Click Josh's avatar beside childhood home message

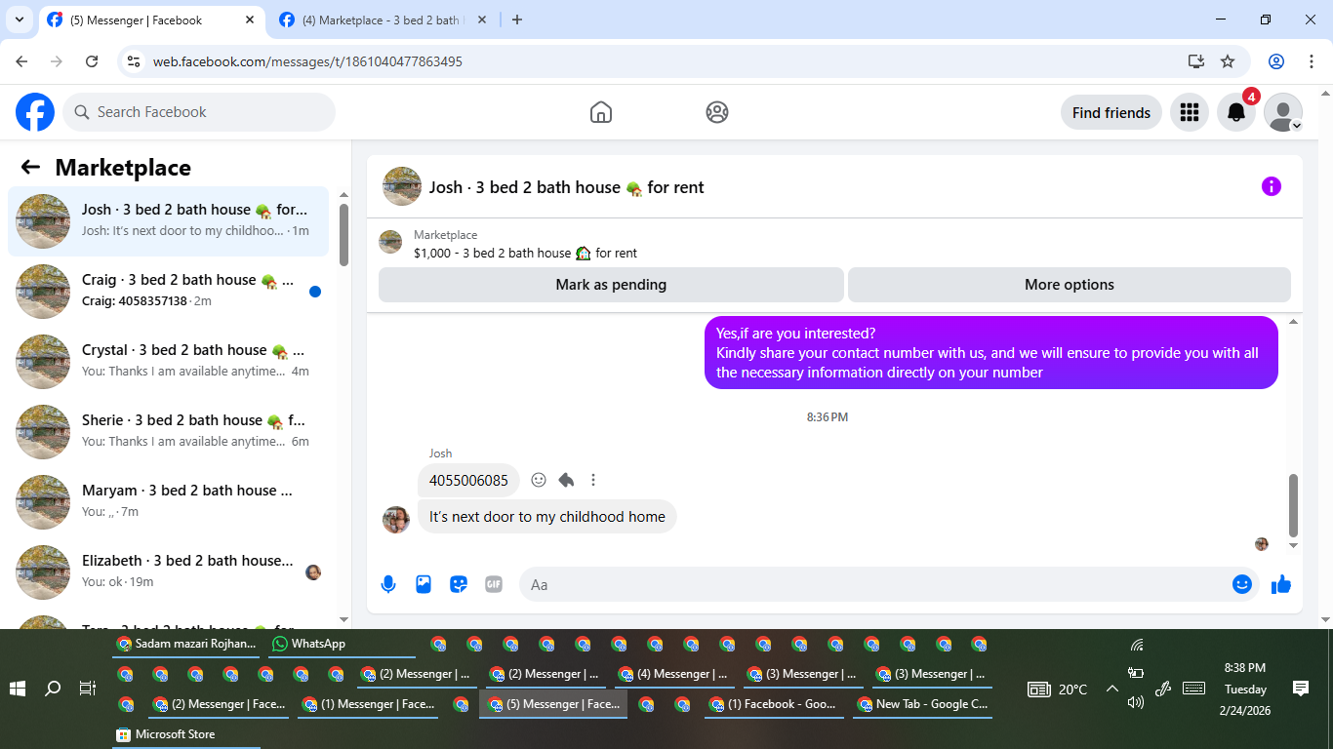[x=396, y=520]
